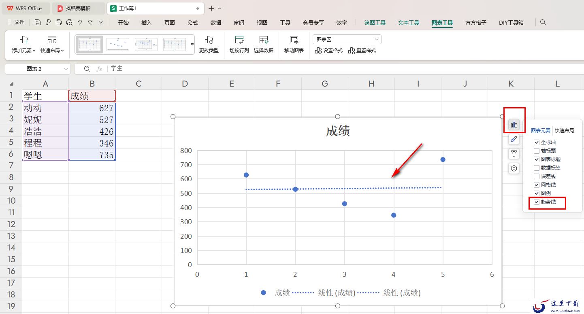
Task: Click 更改类型 to change chart type
Action: (209, 45)
